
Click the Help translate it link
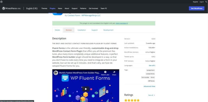pos(122,23)
